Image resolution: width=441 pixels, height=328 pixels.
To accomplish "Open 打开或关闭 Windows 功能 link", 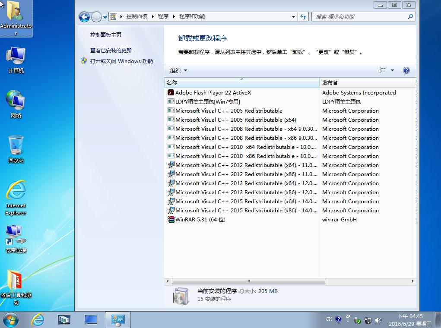I will (121, 61).
